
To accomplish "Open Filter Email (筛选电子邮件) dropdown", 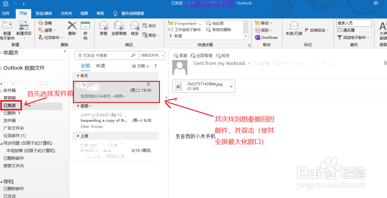I will (x=353, y=38).
